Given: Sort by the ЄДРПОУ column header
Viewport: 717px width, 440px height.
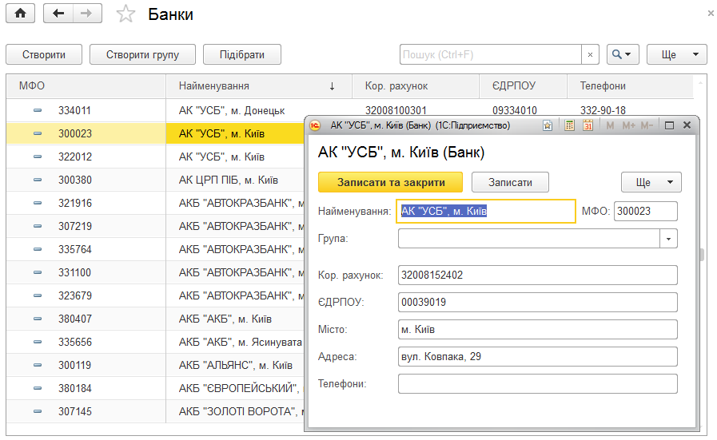Looking at the screenshot, I should [523, 86].
